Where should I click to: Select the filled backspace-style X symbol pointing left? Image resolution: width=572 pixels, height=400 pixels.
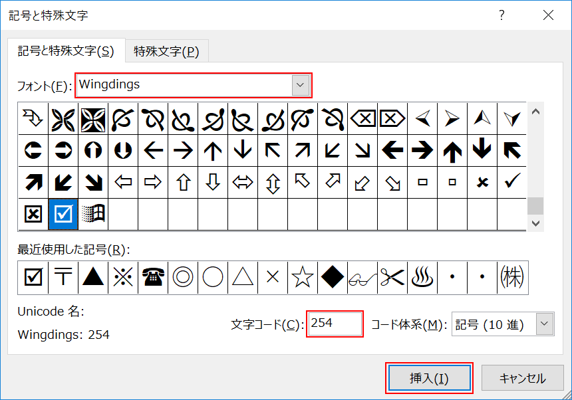(x=362, y=118)
